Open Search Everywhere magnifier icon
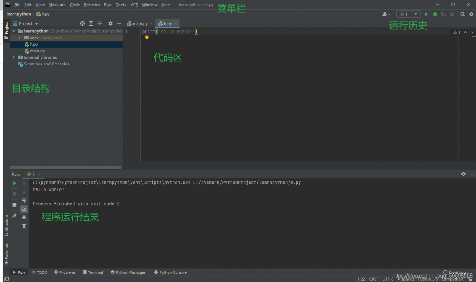Screen dimensions: 476x282 463,14
